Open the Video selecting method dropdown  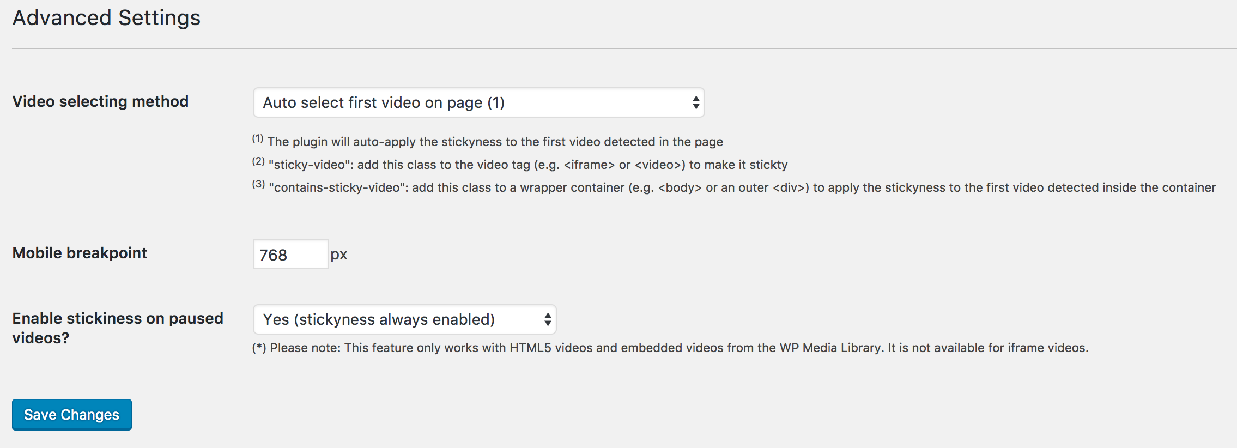pyautogui.click(x=478, y=102)
